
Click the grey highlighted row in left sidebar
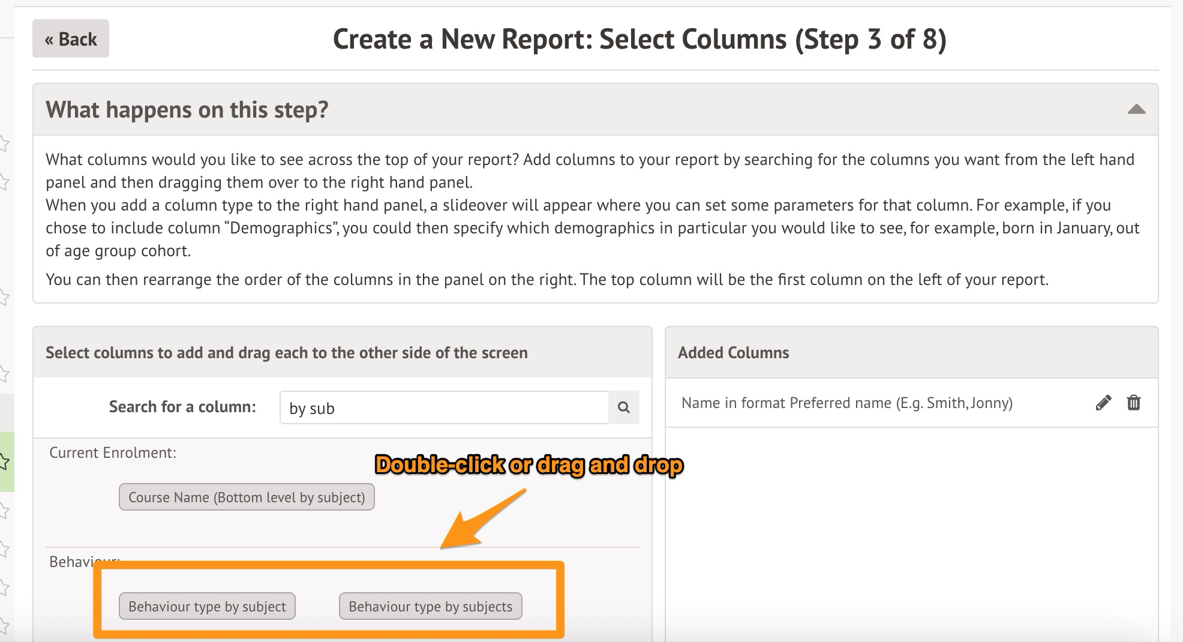coord(7,412)
